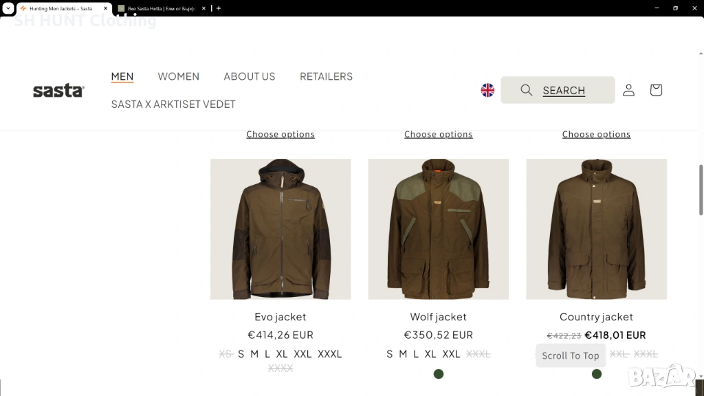Select the Wolf jacket green color swatch

439,374
